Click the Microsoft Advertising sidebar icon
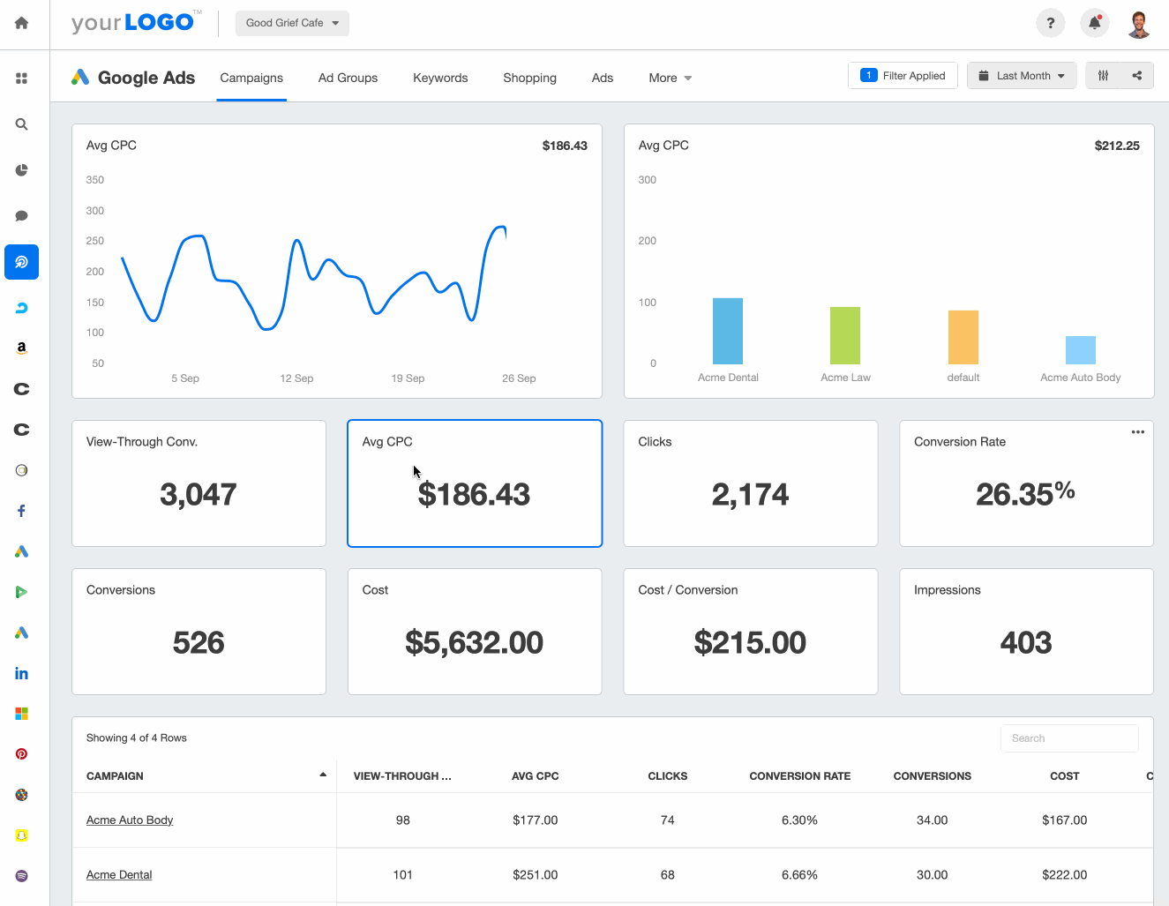 [21, 713]
